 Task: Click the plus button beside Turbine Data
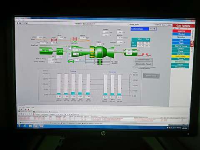[154, 29]
